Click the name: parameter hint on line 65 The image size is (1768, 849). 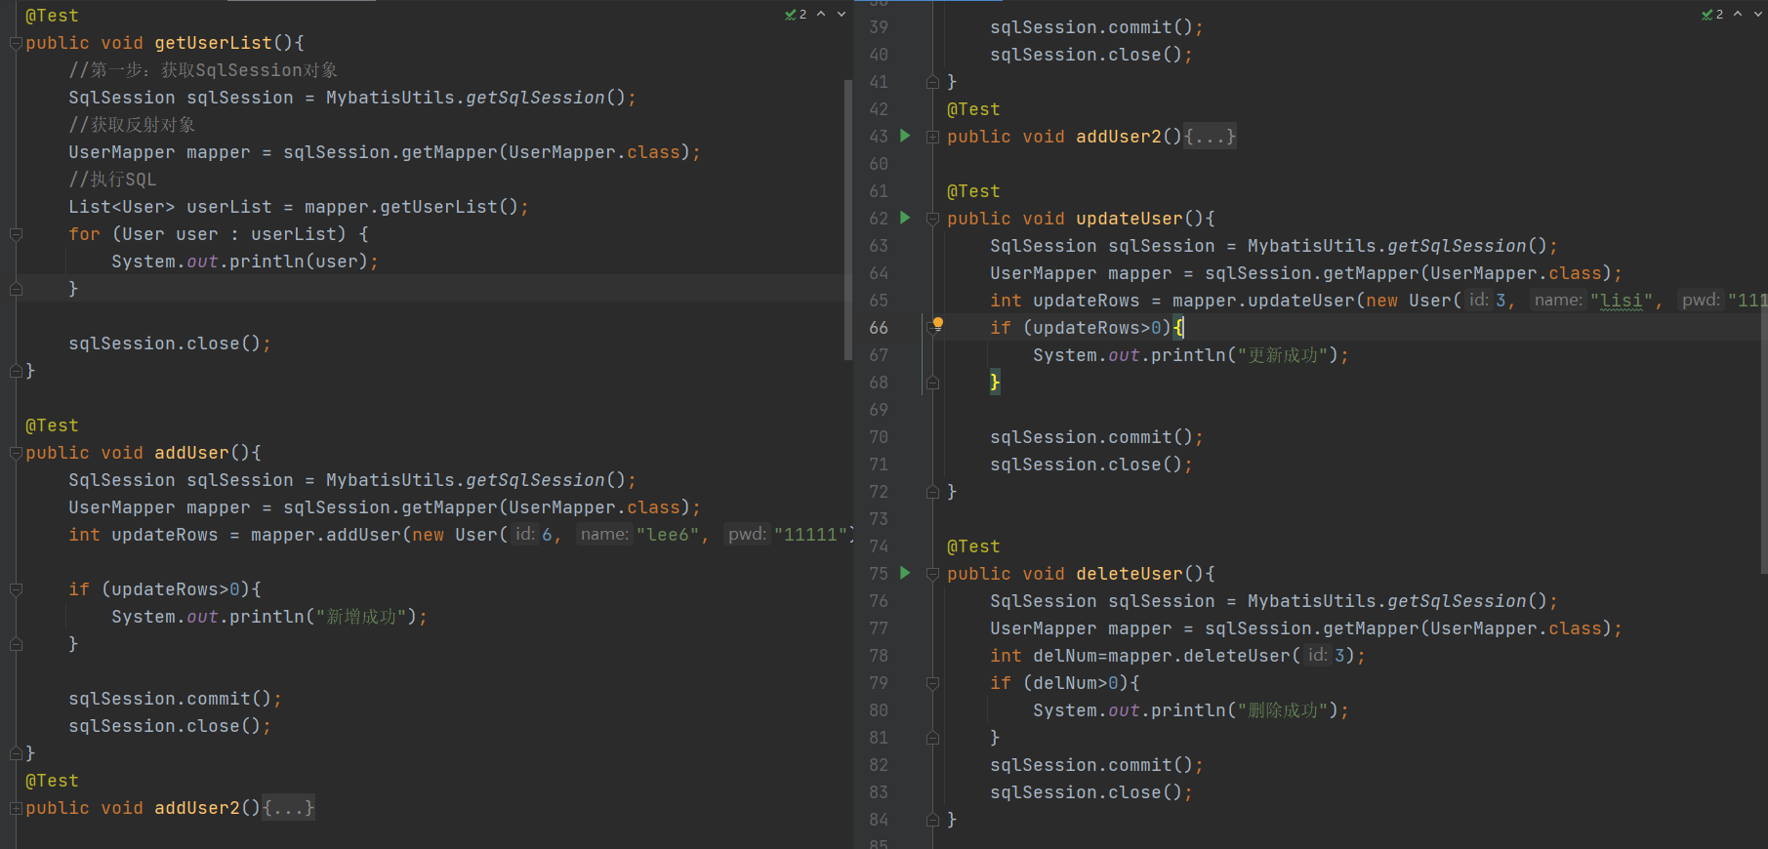(1558, 301)
